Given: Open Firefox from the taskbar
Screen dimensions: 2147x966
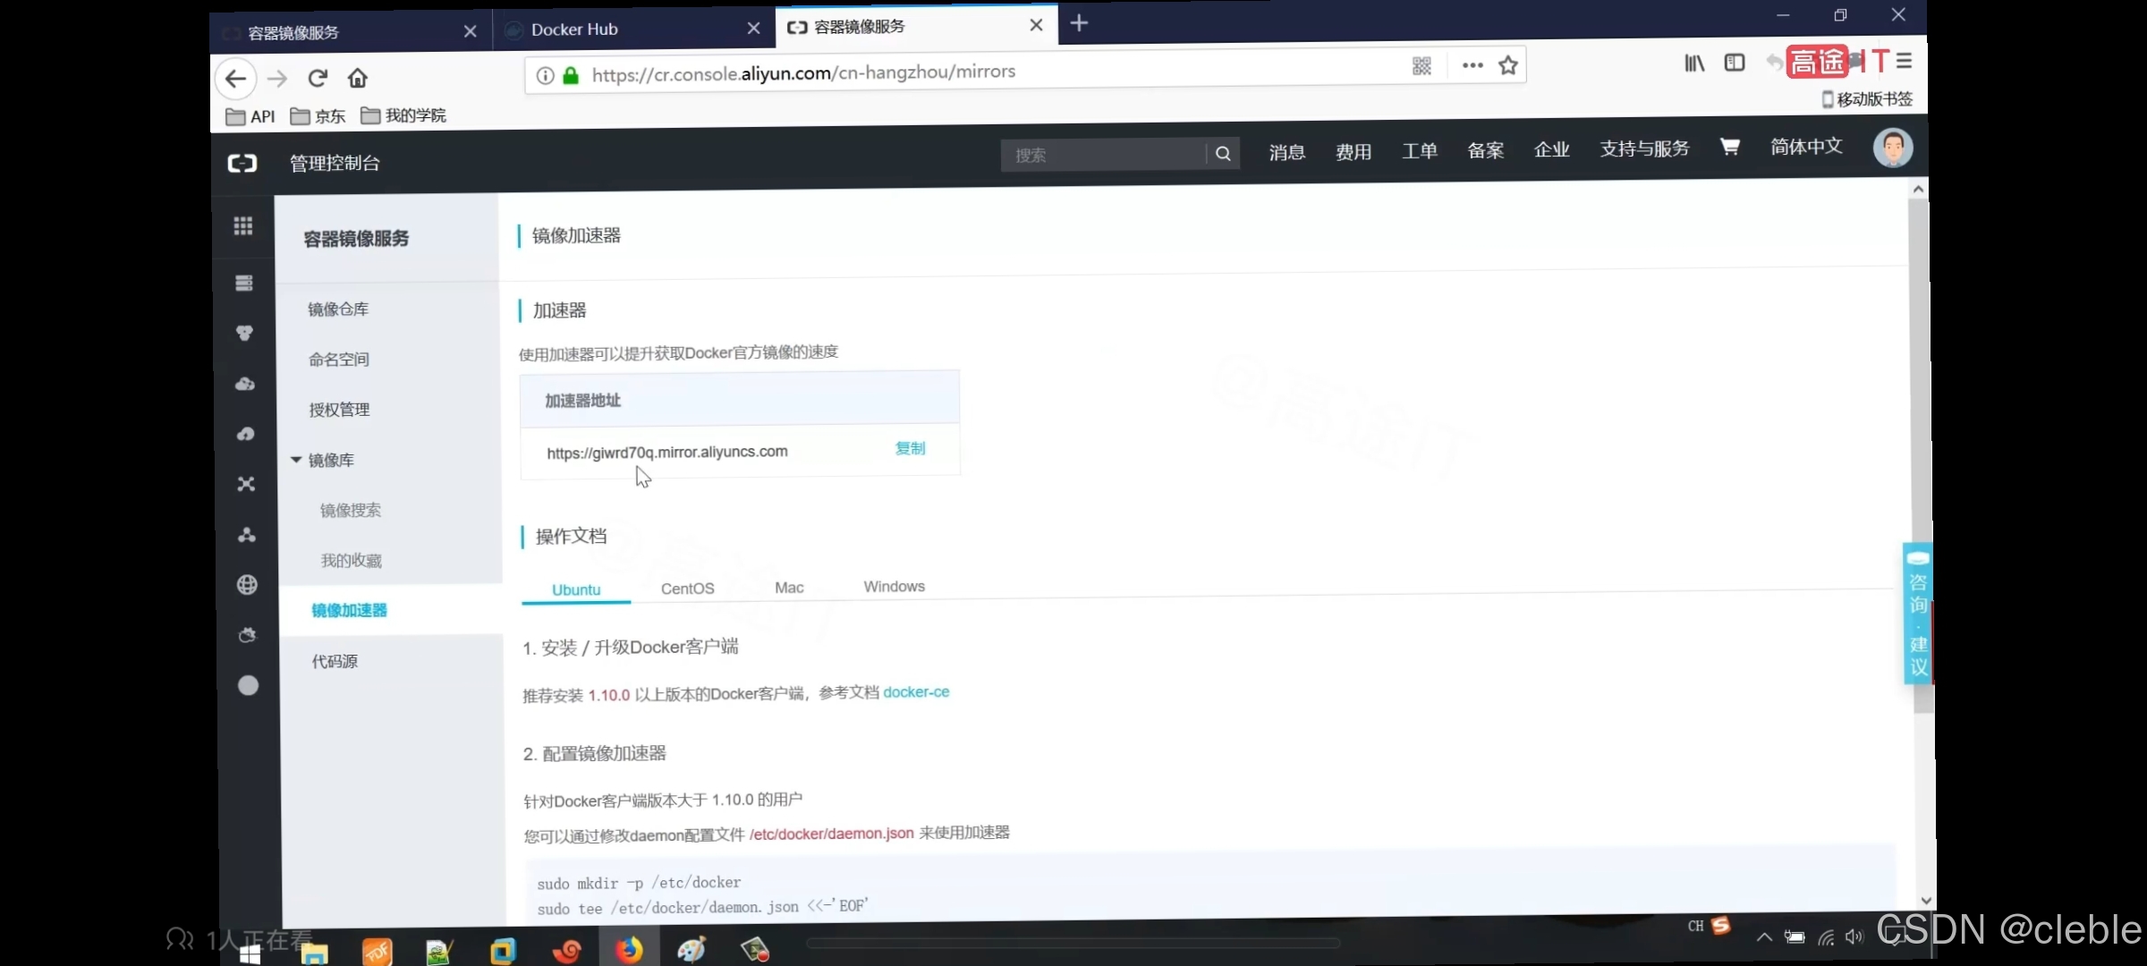Looking at the screenshot, I should pyautogui.click(x=629, y=949).
